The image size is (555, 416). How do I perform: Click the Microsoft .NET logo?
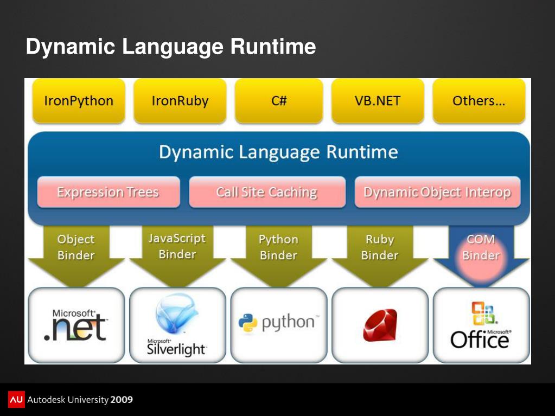click(76, 325)
